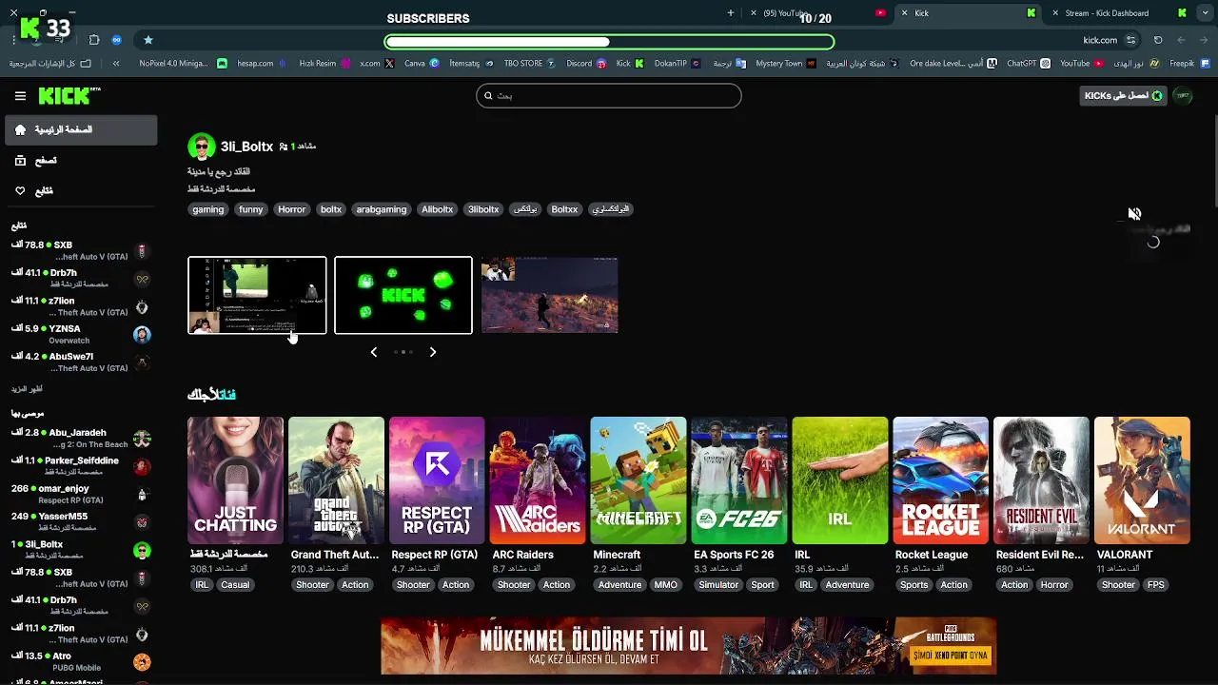This screenshot has height=685, width=1218.
Task: Expand the Show more followed channels link
Action: point(28,389)
